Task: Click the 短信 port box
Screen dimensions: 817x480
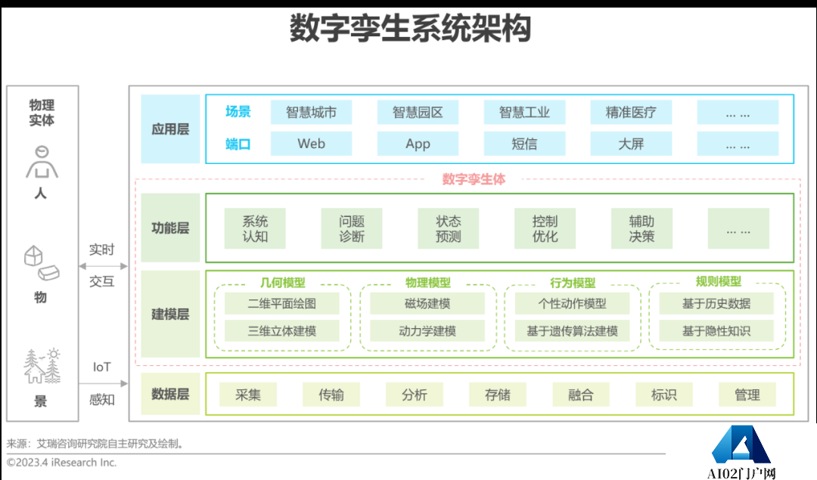Action: click(x=524, y=144)
